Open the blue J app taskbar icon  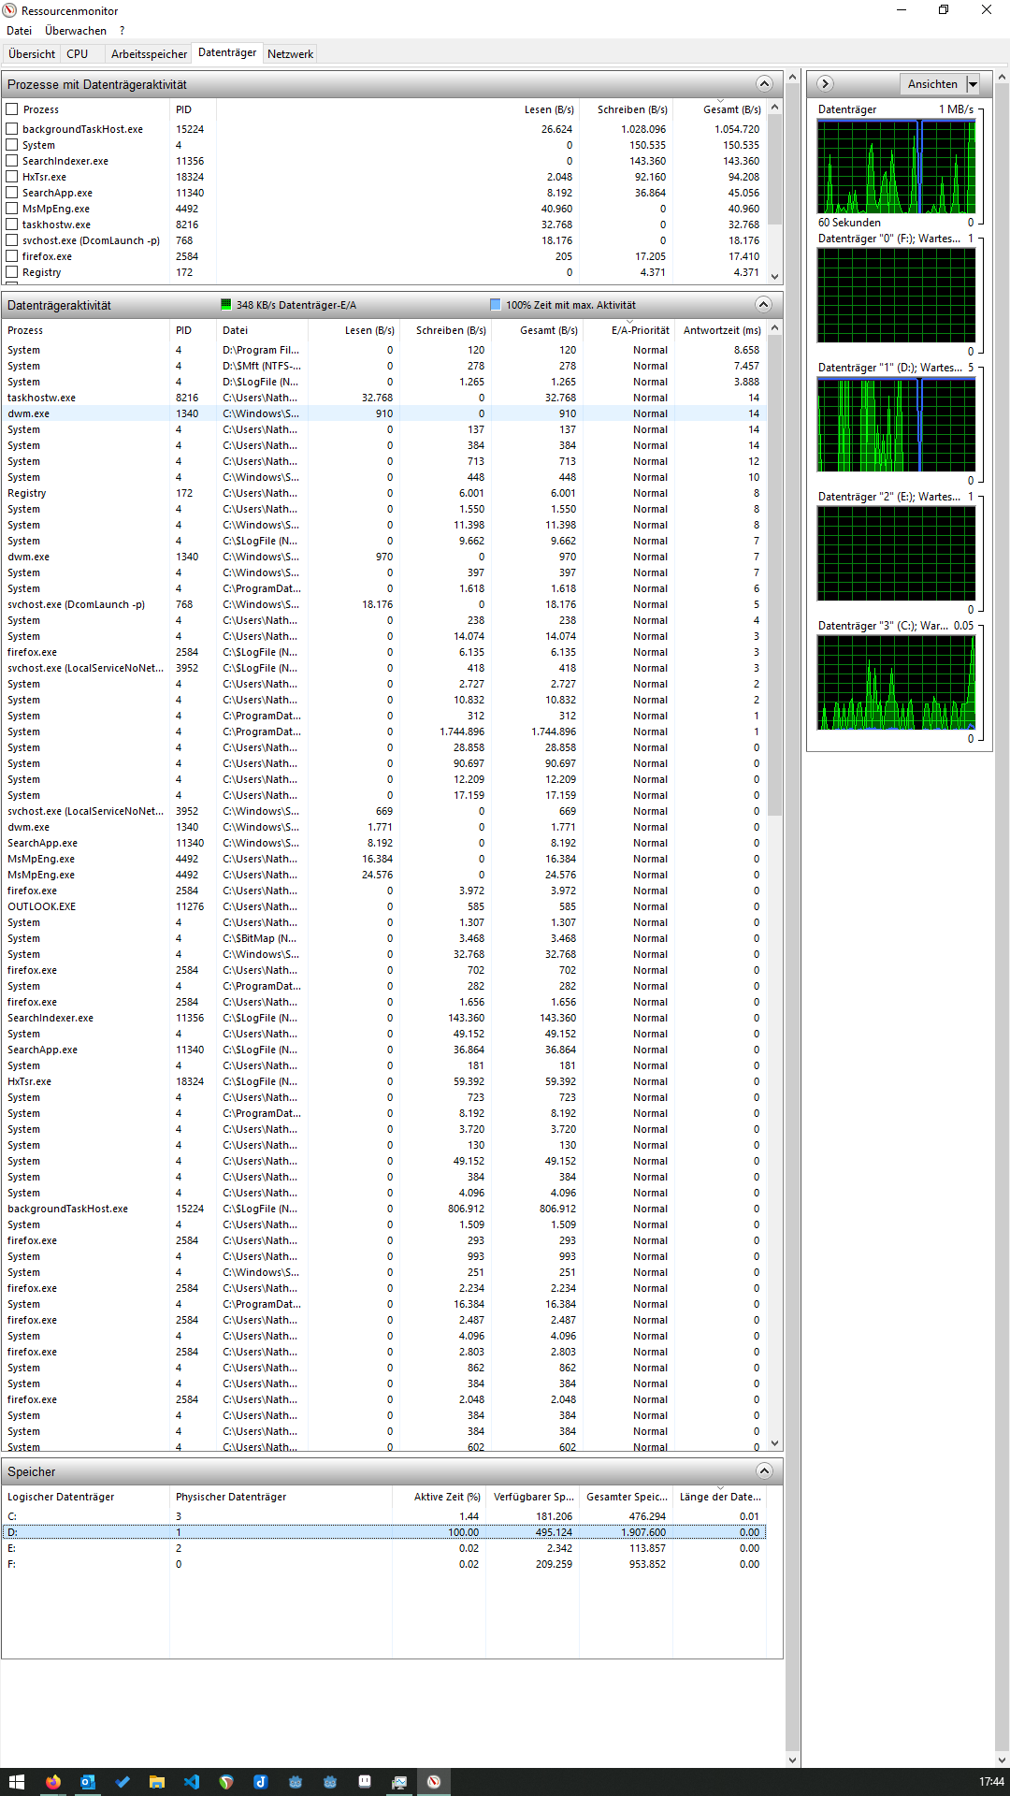point(260,1782)
